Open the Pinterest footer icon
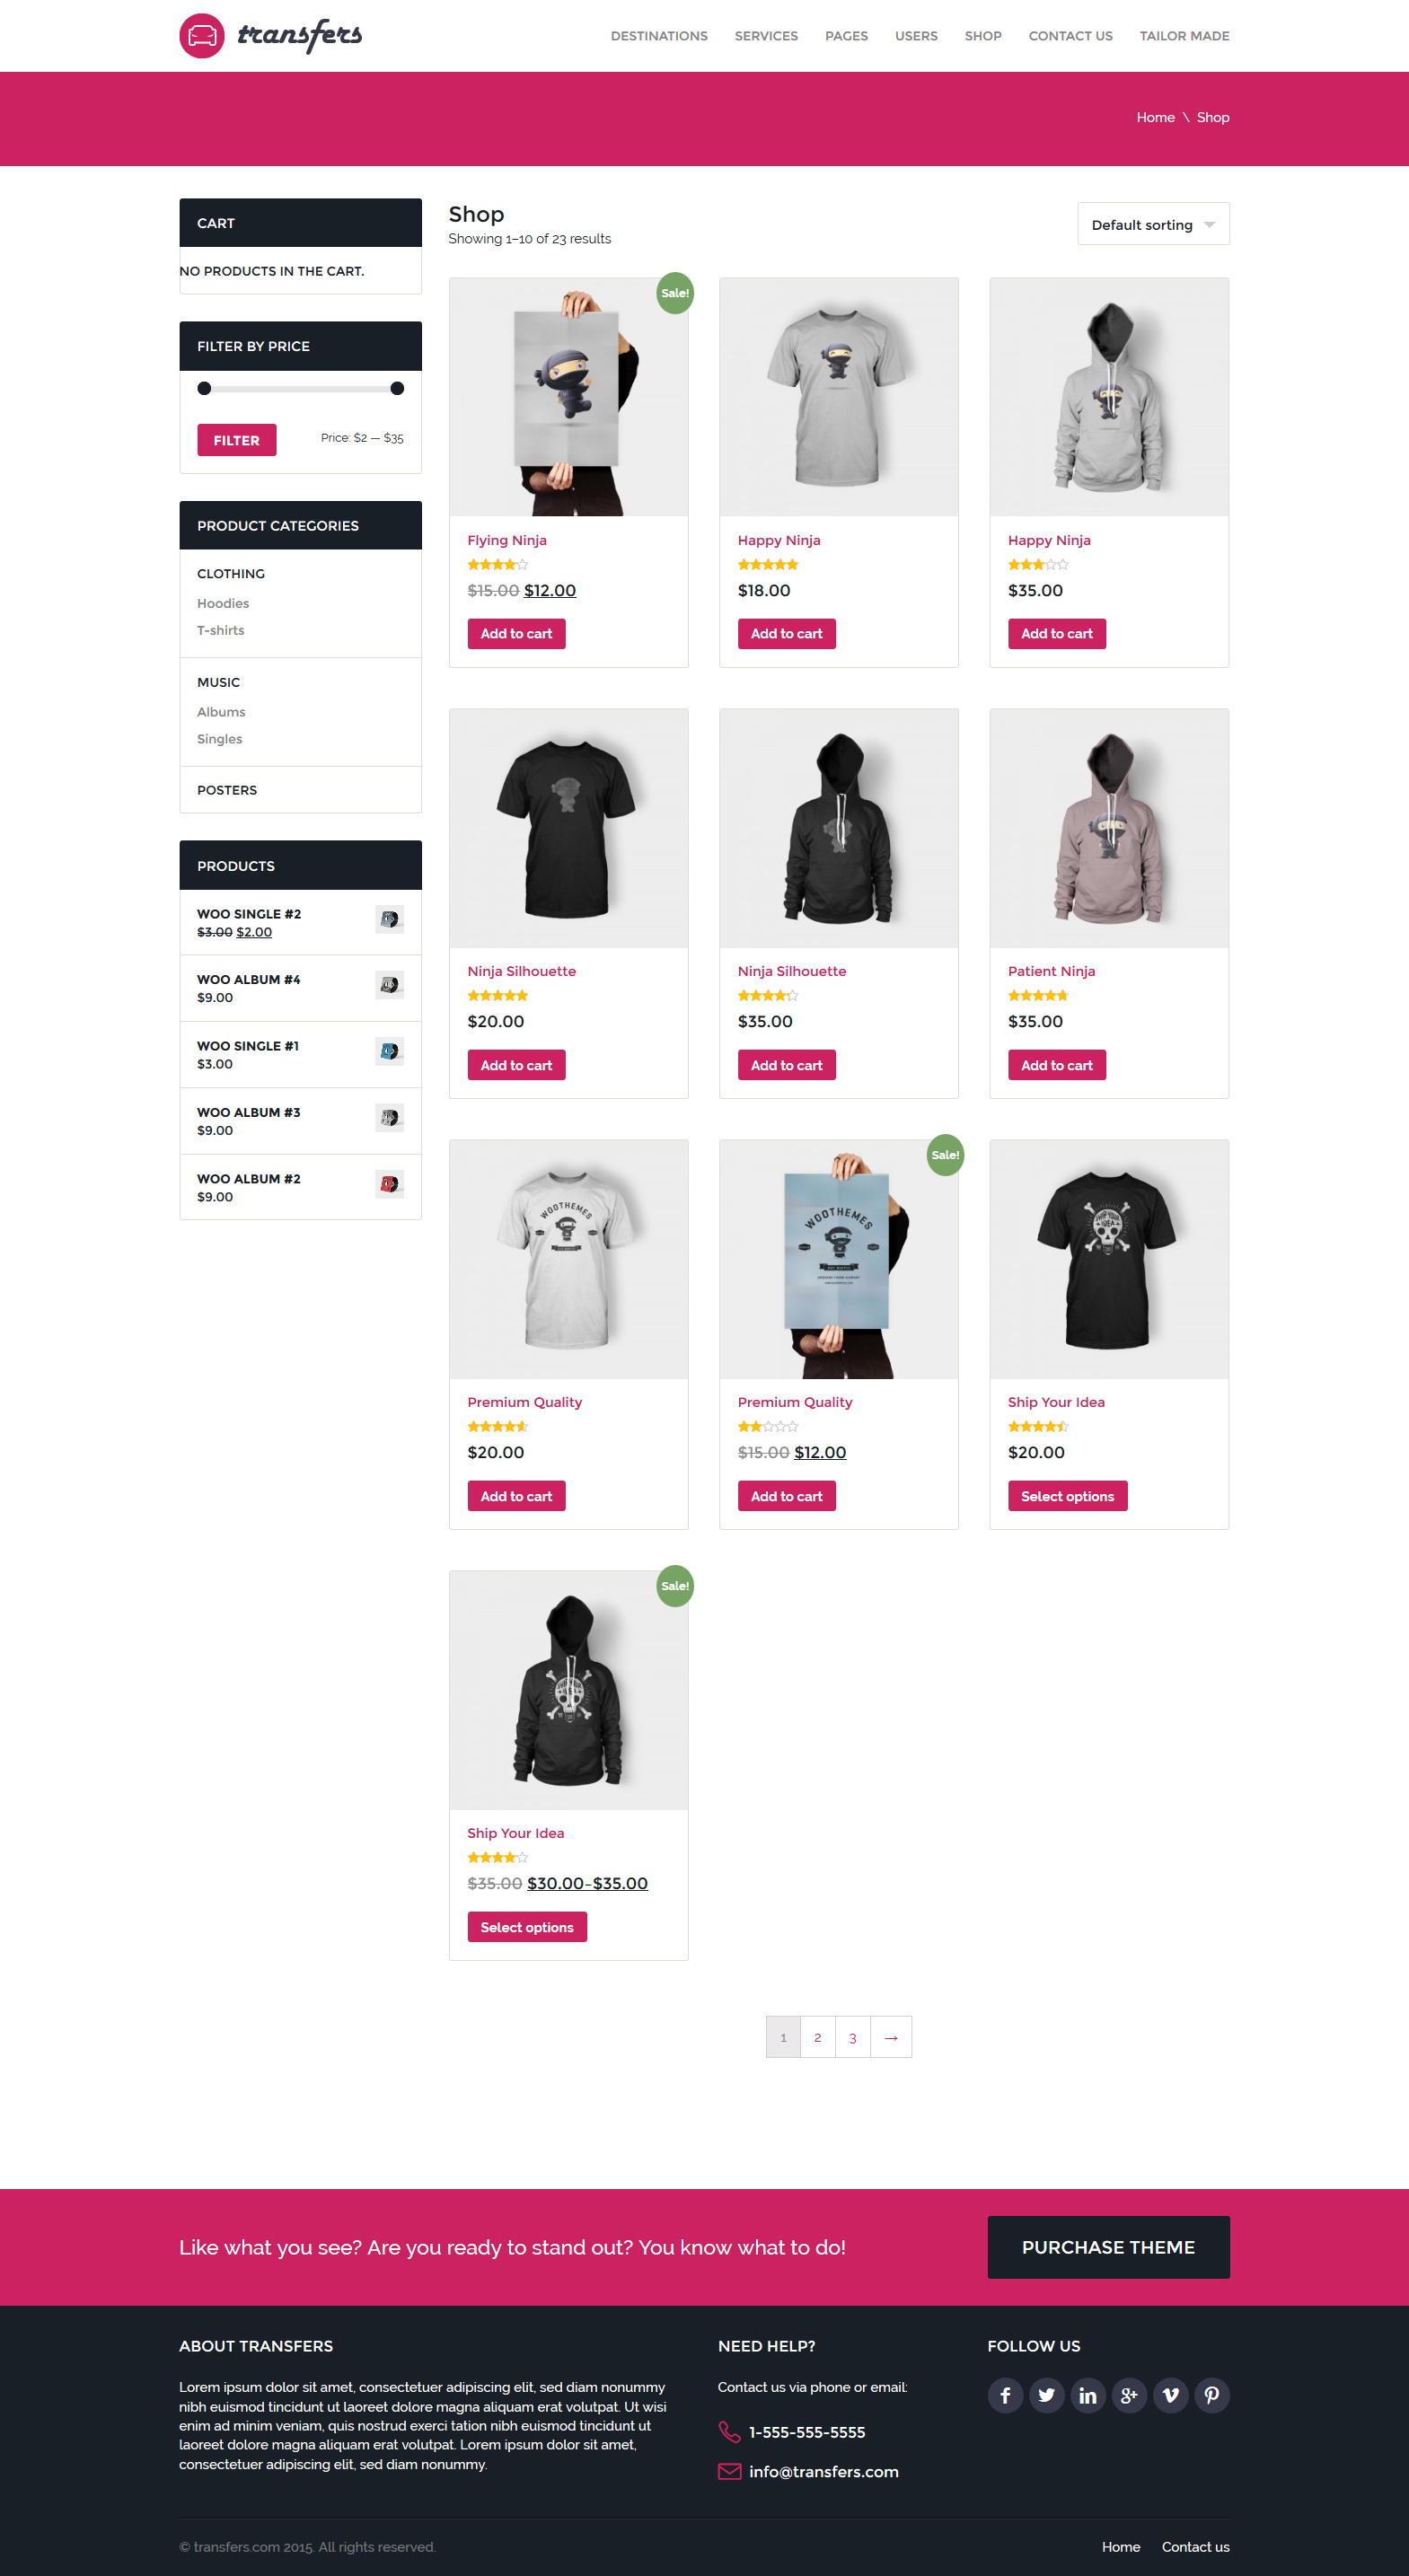This screenshot has height=2576, width=1409. pyautogui.click(x=1212, y=2394)
